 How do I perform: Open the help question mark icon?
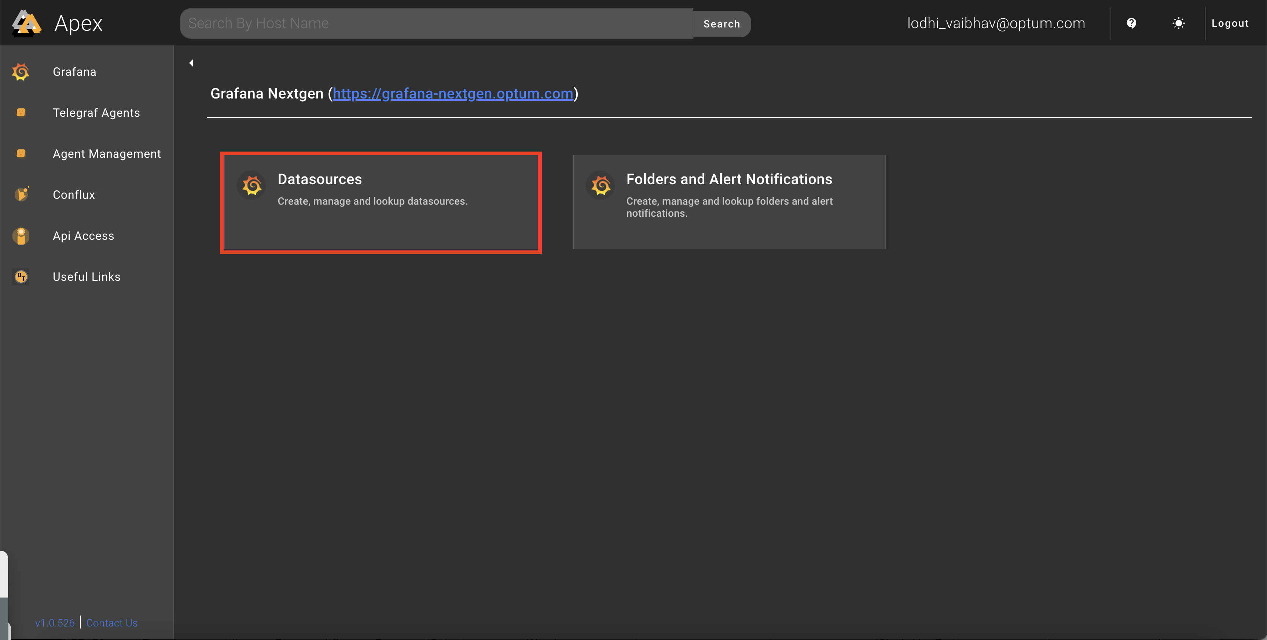click(1131, 23)
